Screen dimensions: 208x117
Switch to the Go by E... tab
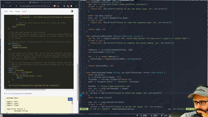click(21, 2)
